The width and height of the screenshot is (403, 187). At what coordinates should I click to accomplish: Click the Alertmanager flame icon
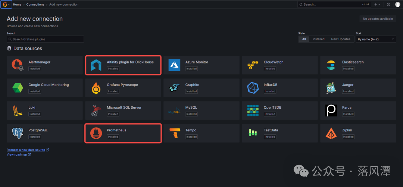tap(18, 65)
